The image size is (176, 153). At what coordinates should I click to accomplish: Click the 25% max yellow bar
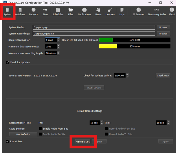135,46
